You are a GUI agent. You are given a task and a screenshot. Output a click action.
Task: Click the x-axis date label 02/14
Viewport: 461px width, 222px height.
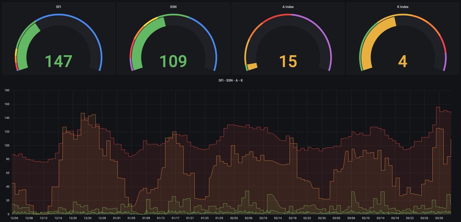(x=278, y=218)
